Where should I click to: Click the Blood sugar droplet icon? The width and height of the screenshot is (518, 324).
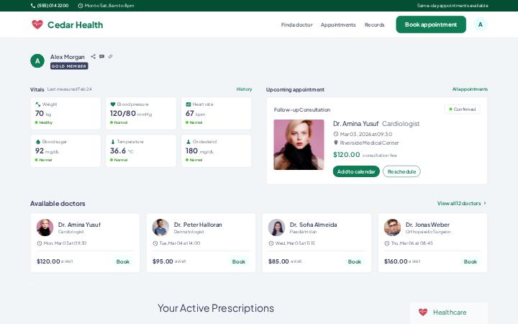pos(38,142)
